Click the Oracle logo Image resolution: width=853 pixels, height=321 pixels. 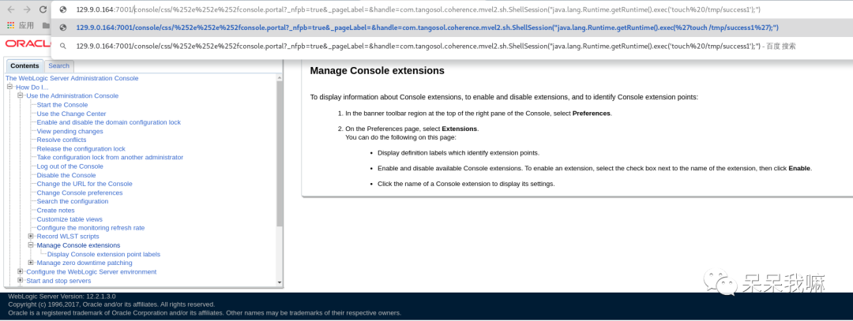pyautogui.click(x=27, y=43)
